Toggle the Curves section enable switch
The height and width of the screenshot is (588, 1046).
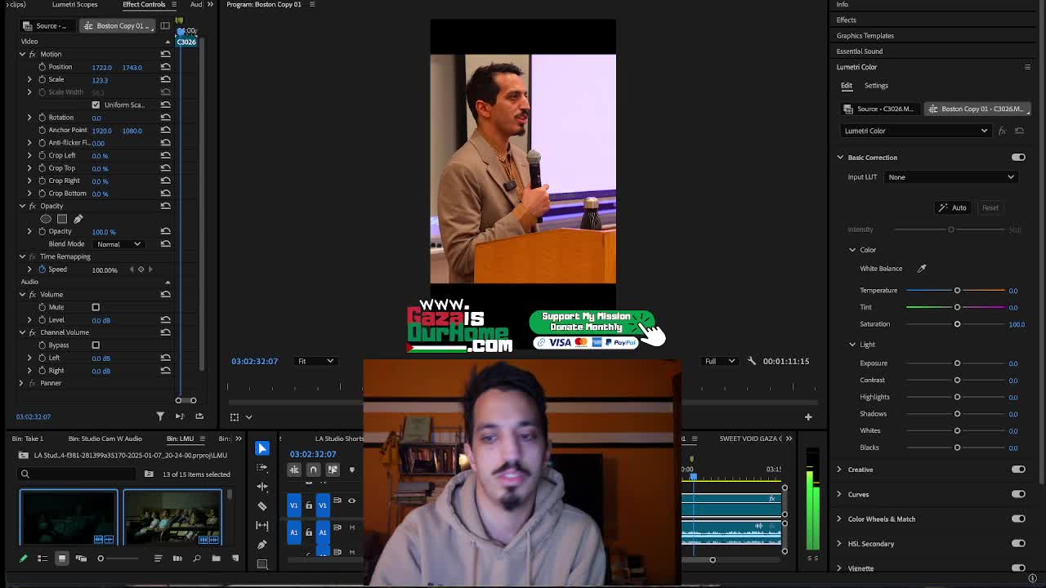[1018, 494]
